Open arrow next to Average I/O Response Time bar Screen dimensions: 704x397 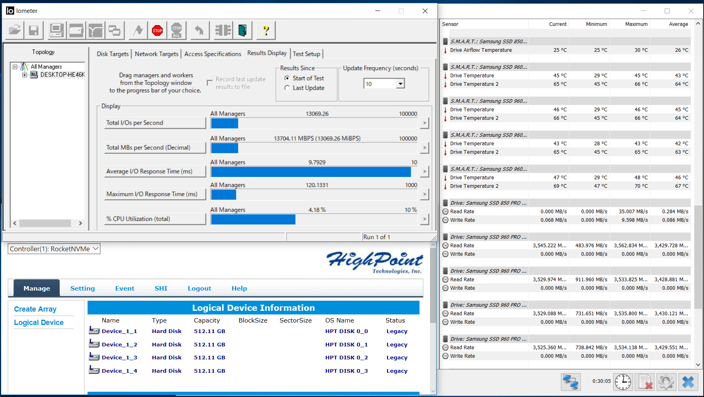(x=424, y=172)
